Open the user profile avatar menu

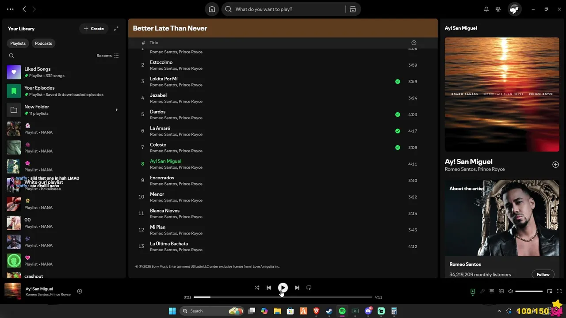(x=514, y=9)
